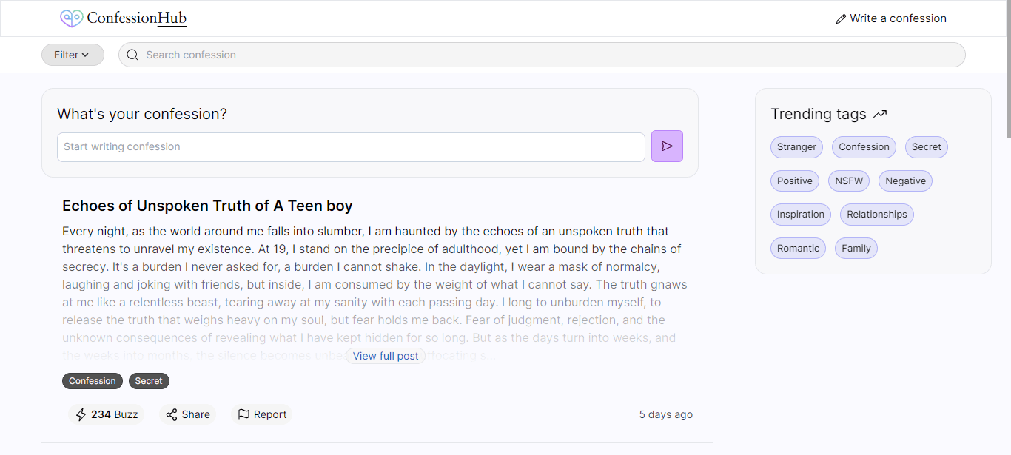The image size is (1011, 455).
Task: Click the Share icon under the post
Action: tap(172, 414)
